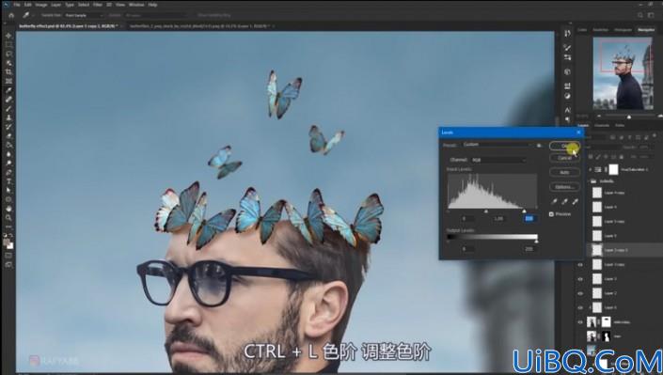The height and width of the screenshot is (375, 663).
Task: Click Auto in the Levels dialog
Action: coord(564,173)
